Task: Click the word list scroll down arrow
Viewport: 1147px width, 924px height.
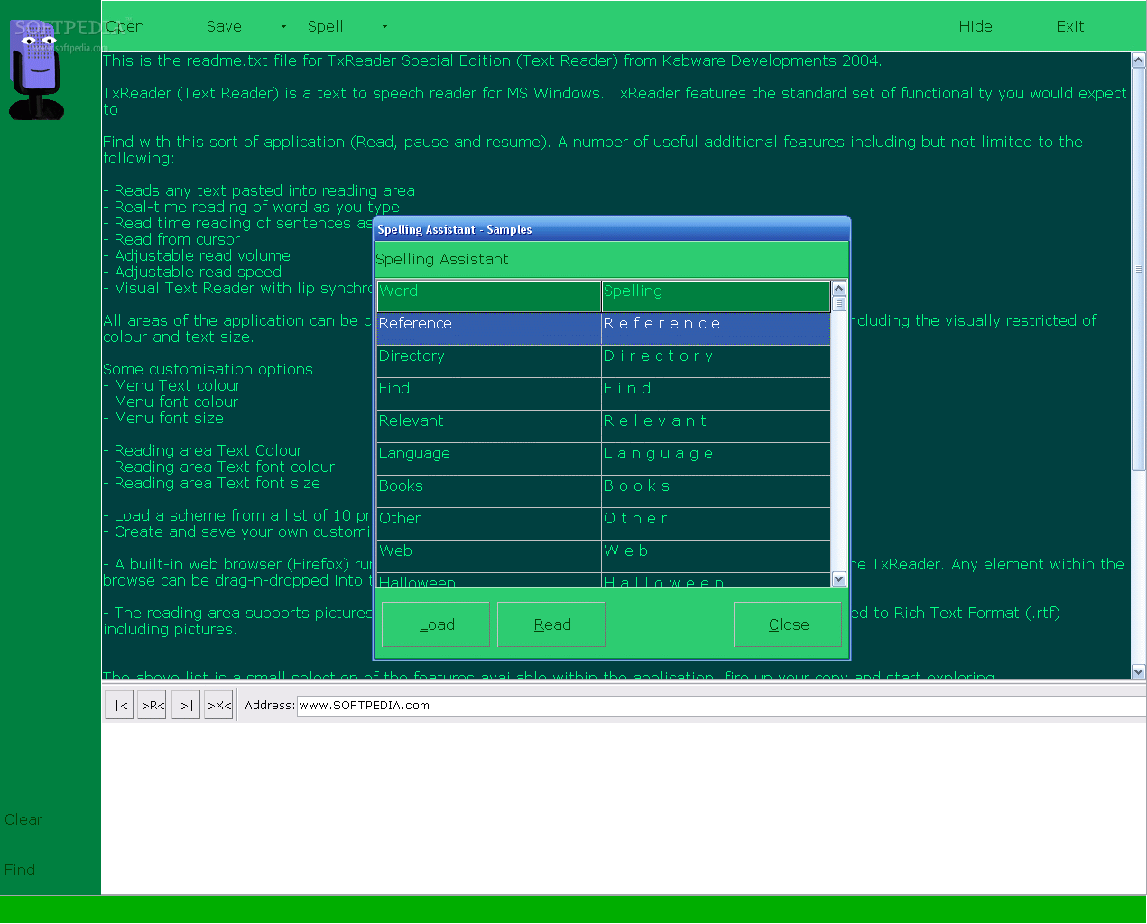Action: tap(839, 579)
